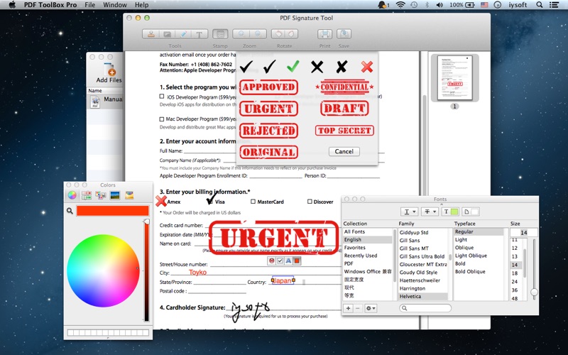Select the image insert tool in Tools
This screenshot has height=355, width=568.
pyautogui.click(x=167, y=34)
